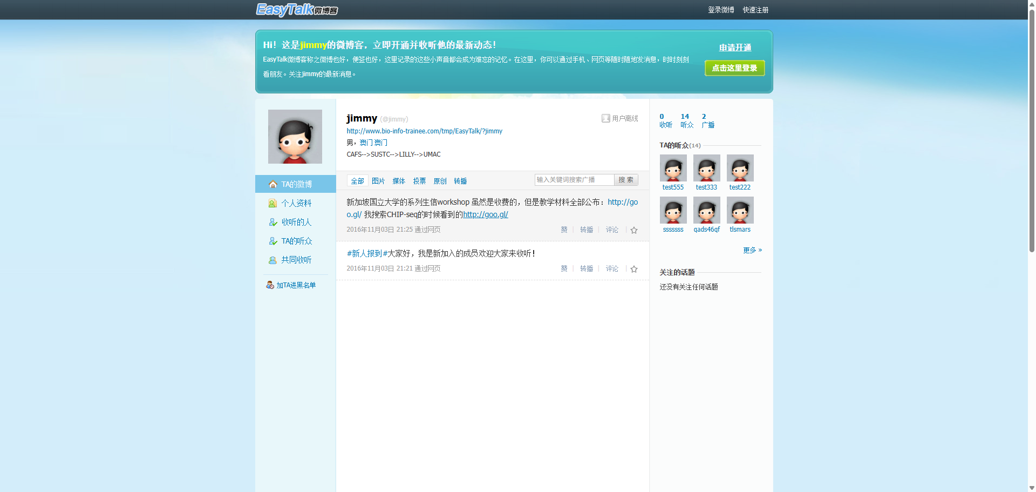This screenshot has width=1036, height=492.
Task: Click the page vertical scrollbar
Action: (x=1032, y=162)
